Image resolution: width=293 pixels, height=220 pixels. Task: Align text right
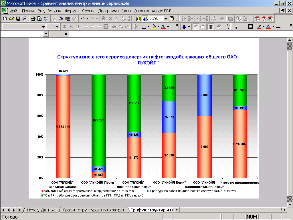99,27
